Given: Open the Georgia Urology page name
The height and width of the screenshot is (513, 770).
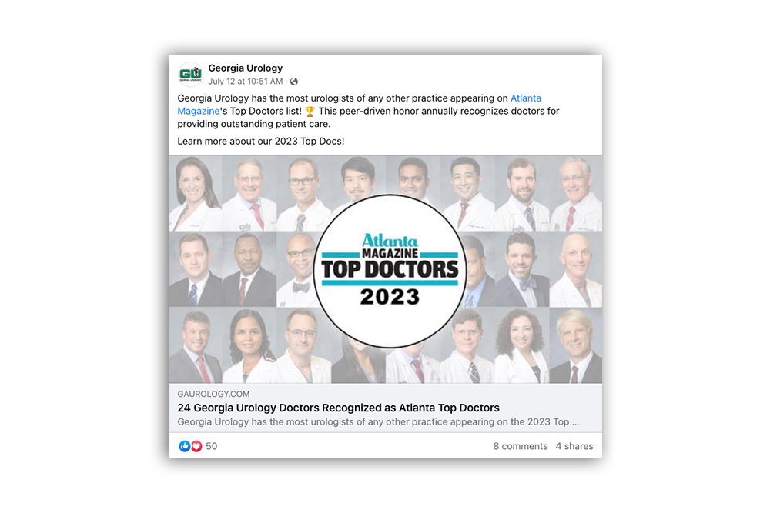Looking at the screenshot, I should tap(246, 68).
